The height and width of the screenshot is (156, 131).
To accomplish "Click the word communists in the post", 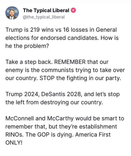I will pyautogui.click(x=58, y=70).
